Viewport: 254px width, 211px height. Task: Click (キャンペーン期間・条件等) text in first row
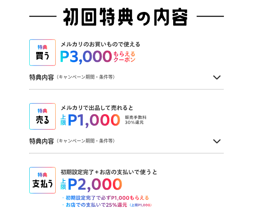click(85, 77)
